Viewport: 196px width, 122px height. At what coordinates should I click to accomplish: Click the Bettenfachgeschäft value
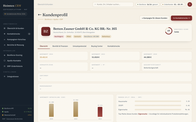(151, 68)
